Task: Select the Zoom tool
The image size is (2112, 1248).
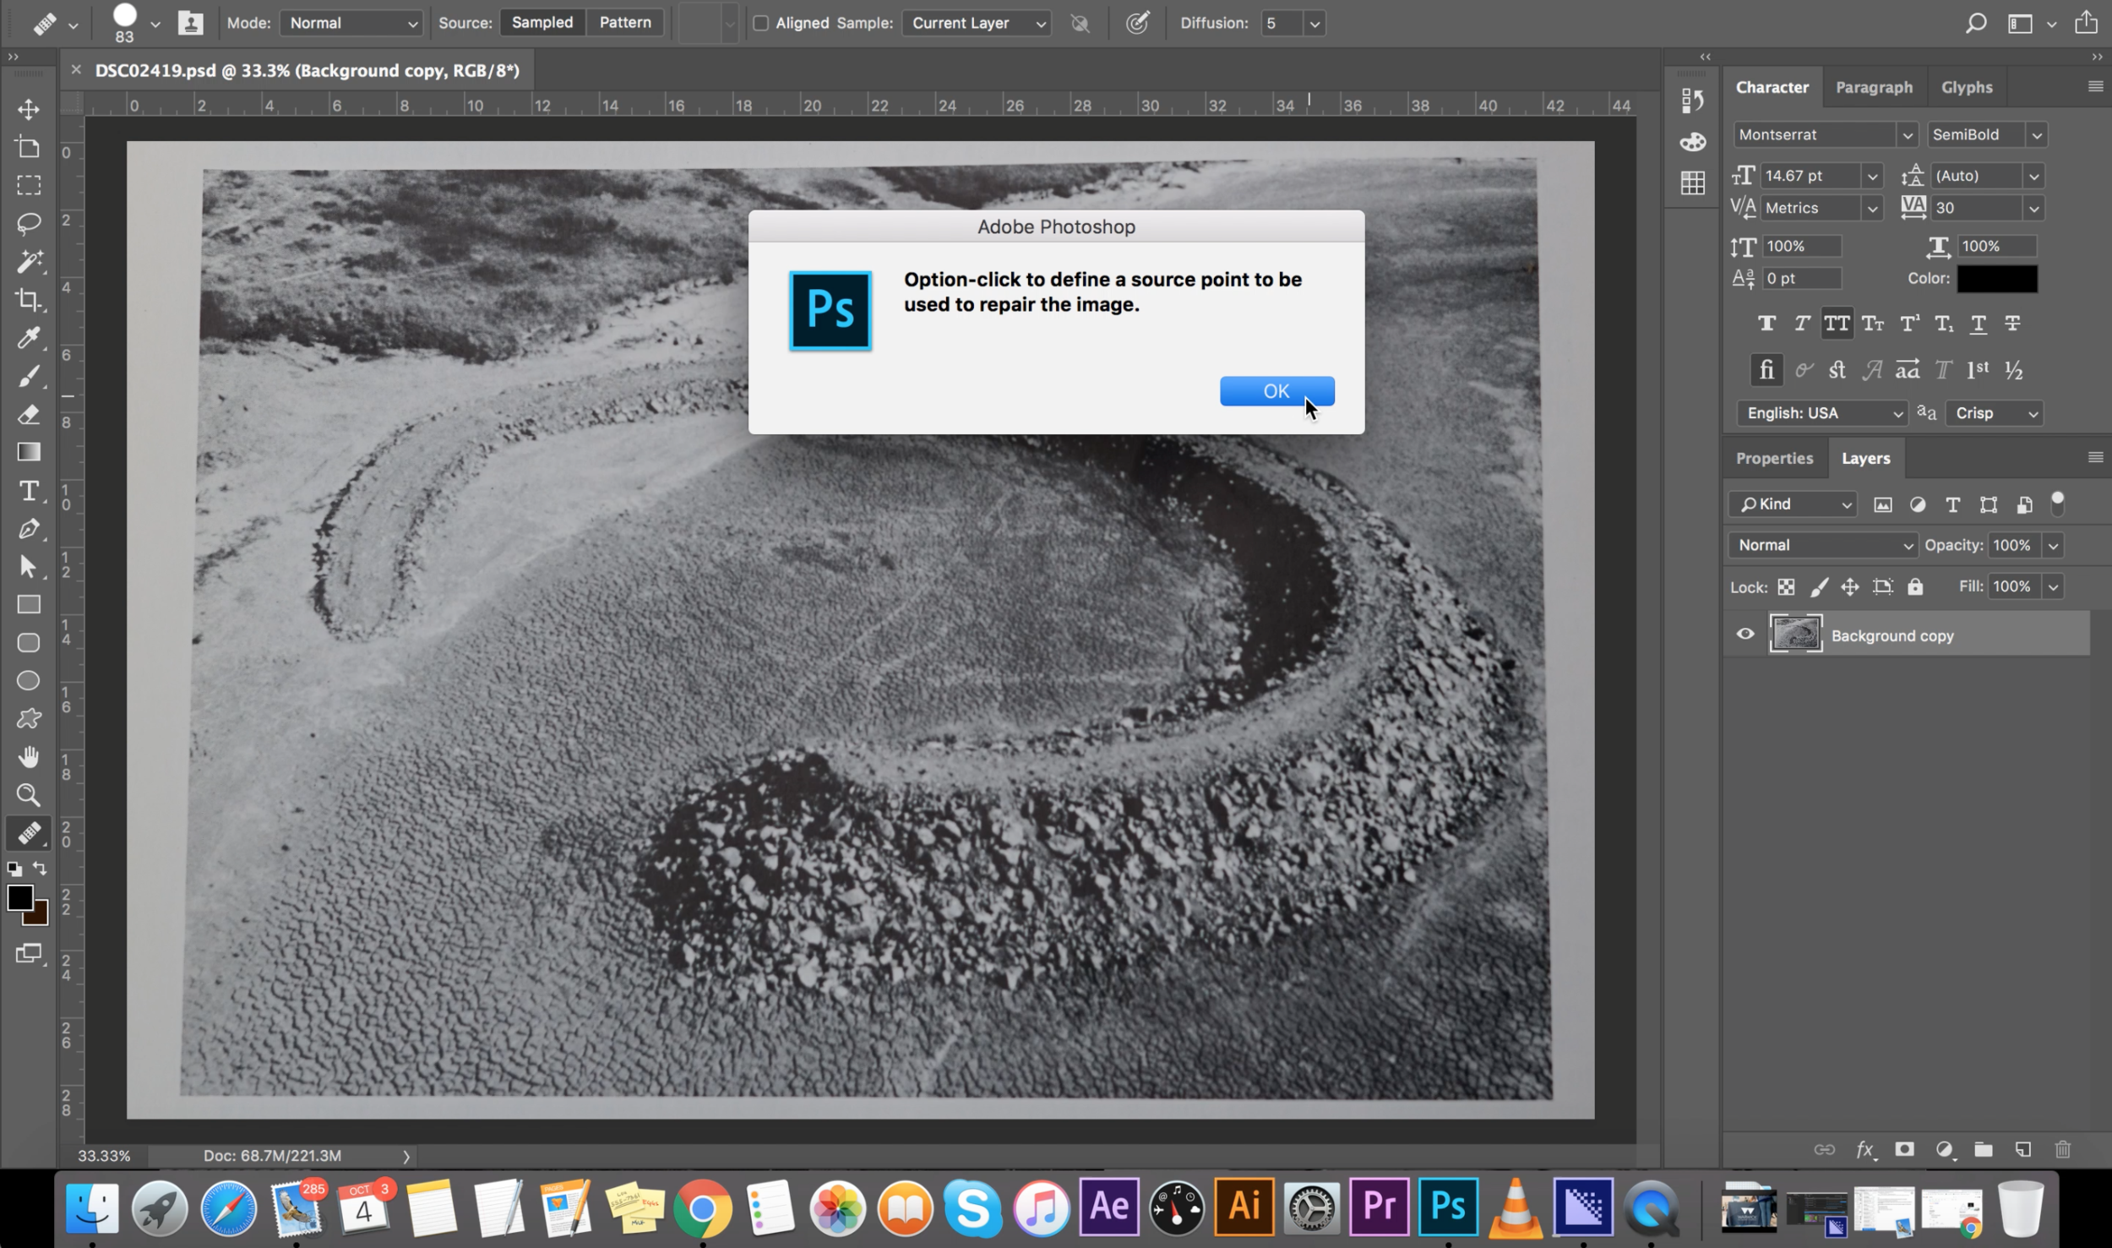Action: coord(29,795)
